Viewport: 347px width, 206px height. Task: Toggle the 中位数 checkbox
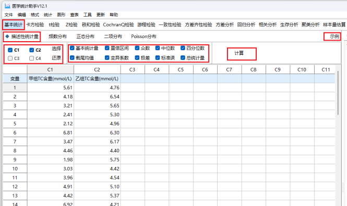[158, 48]
